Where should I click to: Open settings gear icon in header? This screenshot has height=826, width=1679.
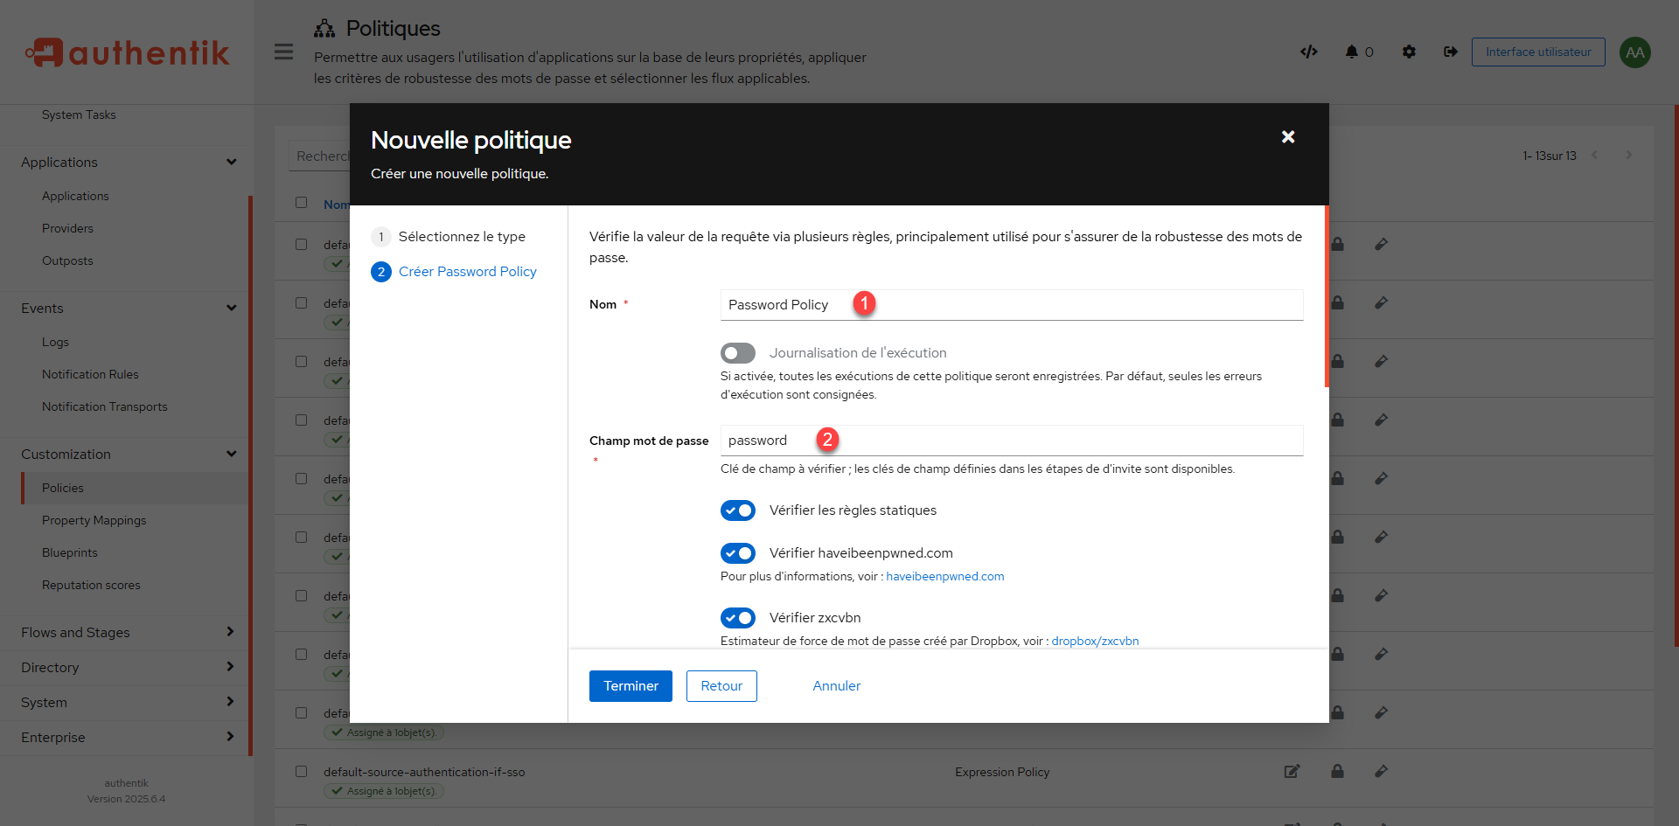coord(1409,52)
